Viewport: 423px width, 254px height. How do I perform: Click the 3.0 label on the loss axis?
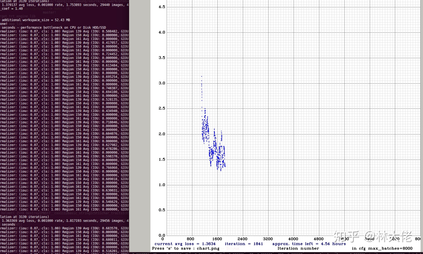162,83
